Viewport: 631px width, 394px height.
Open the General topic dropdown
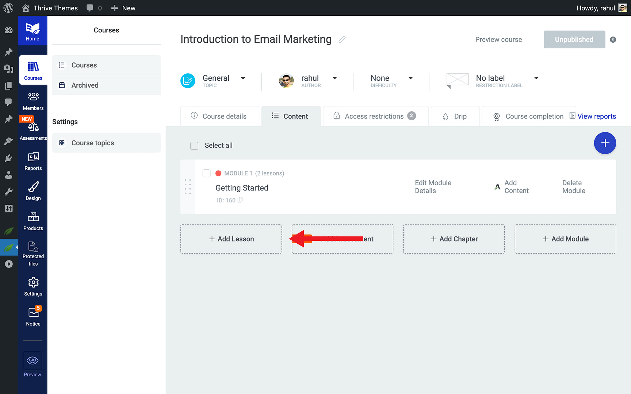click(243, 78)
